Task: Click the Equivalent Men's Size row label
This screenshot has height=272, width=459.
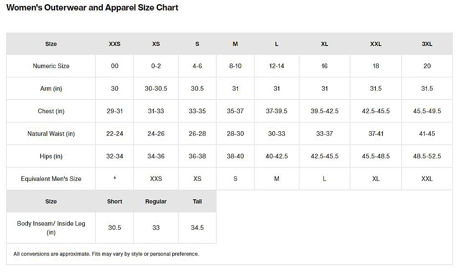Action: pos(51,179)
